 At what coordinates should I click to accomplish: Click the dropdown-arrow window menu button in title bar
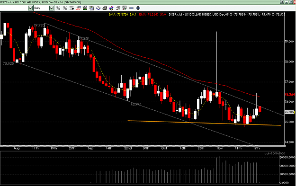click(282, 2)
